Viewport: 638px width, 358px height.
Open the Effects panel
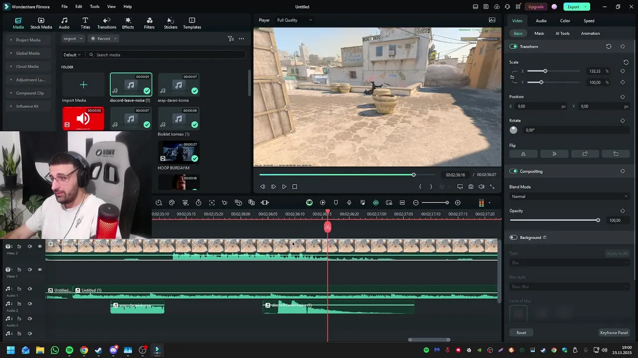[x=128, y=23]
